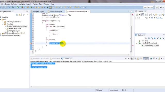Viewport: 165px width, 92px height.
Task: Collapse HienThiSNTnhoHonN class in Outline
Action: click(x=137, y=43)
